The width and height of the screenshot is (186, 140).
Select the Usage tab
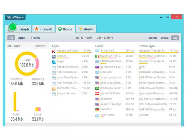[x=65, y=29]
